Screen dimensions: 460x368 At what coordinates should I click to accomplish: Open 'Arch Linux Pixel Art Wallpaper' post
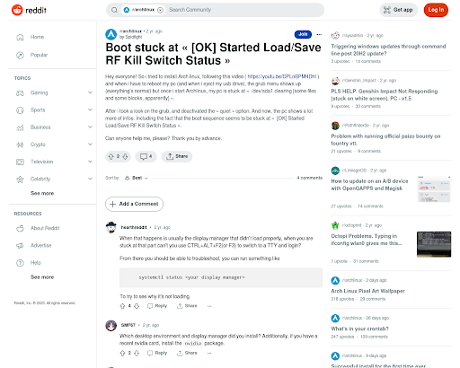367,291
